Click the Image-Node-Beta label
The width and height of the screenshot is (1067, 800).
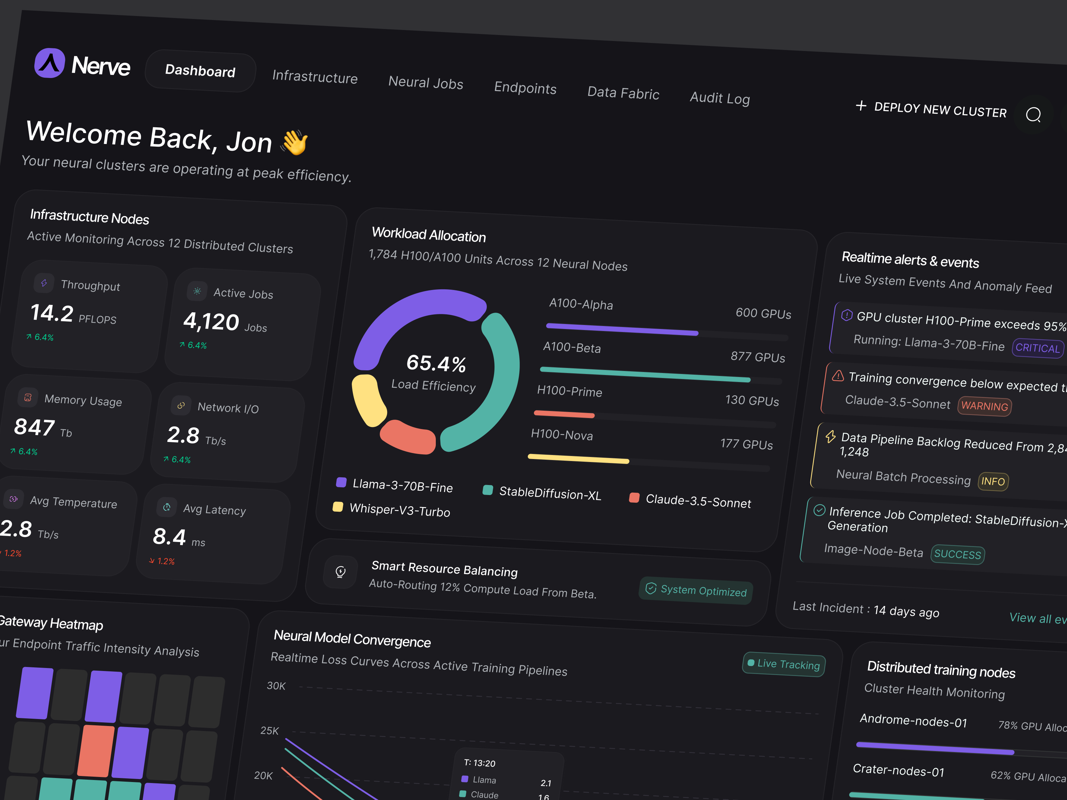(874, 550)
